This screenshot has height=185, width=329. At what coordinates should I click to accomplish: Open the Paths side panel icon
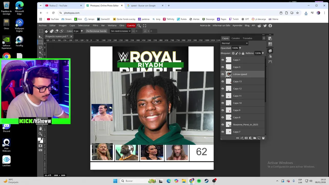(270, 62)
